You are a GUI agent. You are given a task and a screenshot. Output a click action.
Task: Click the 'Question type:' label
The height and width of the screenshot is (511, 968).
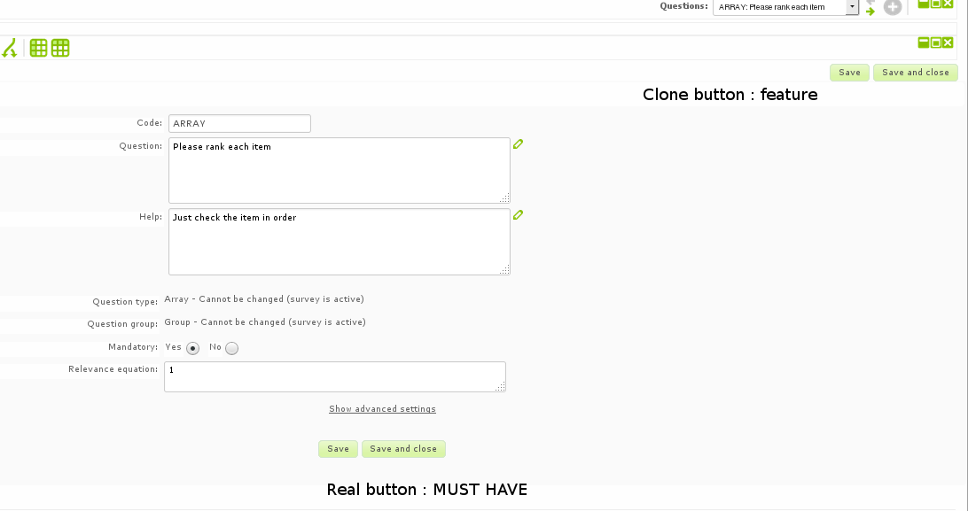tap(125, 302)
